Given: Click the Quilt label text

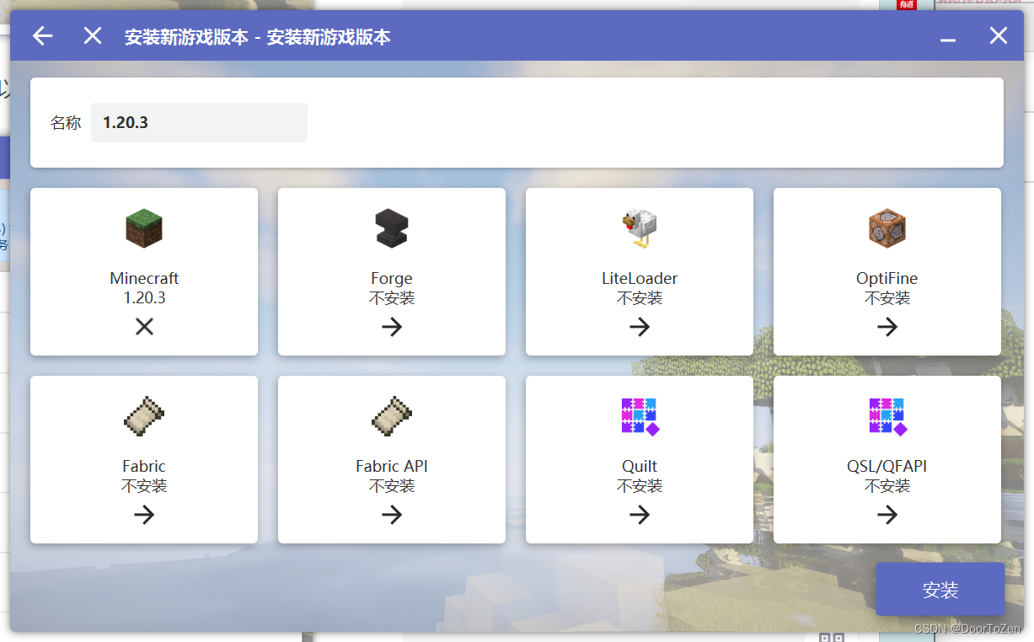Looking at the screenshot, I should [640, 466].
